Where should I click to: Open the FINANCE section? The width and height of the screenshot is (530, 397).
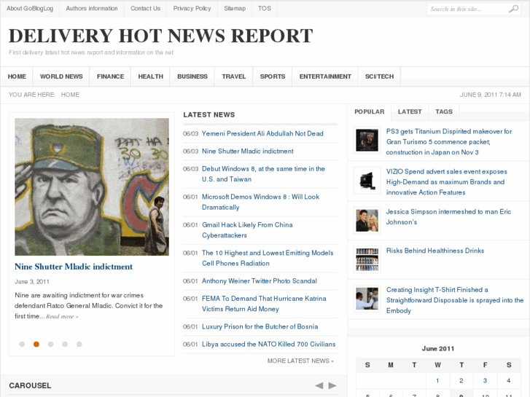pyautogui.click(x=110, y=76)
